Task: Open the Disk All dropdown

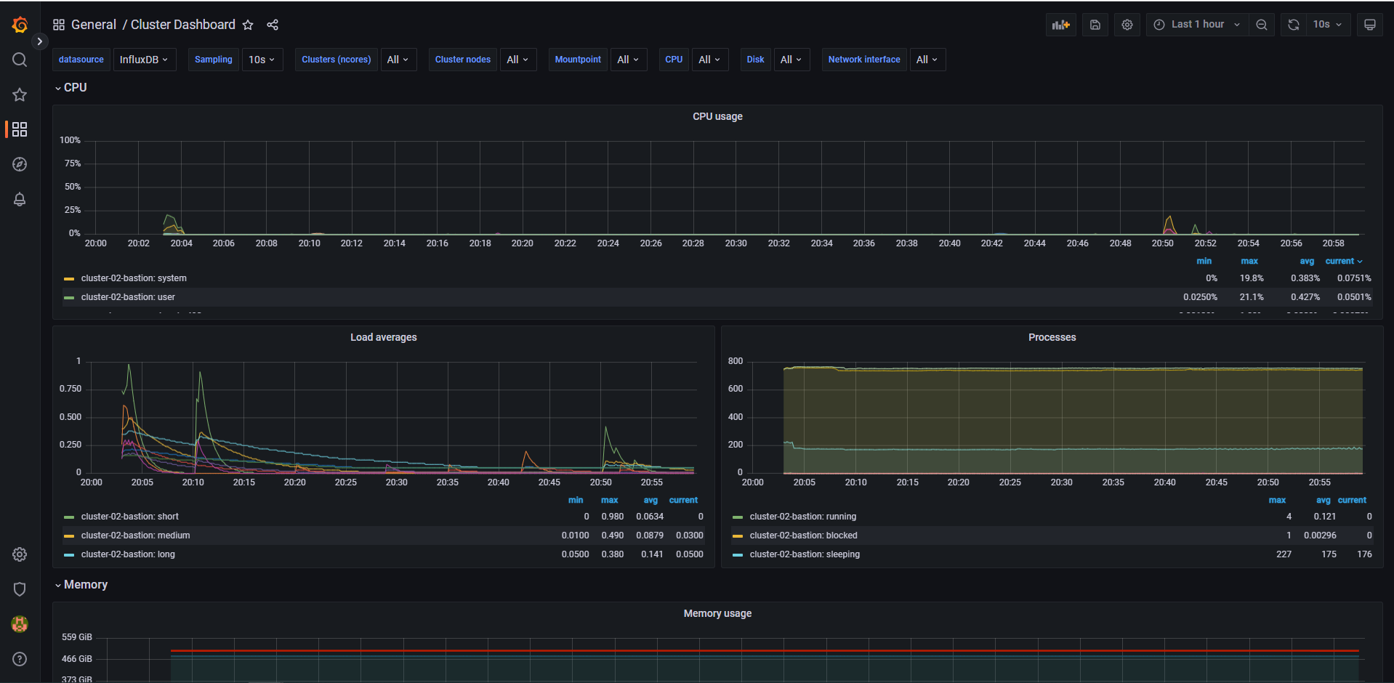Action: point(791,60)
